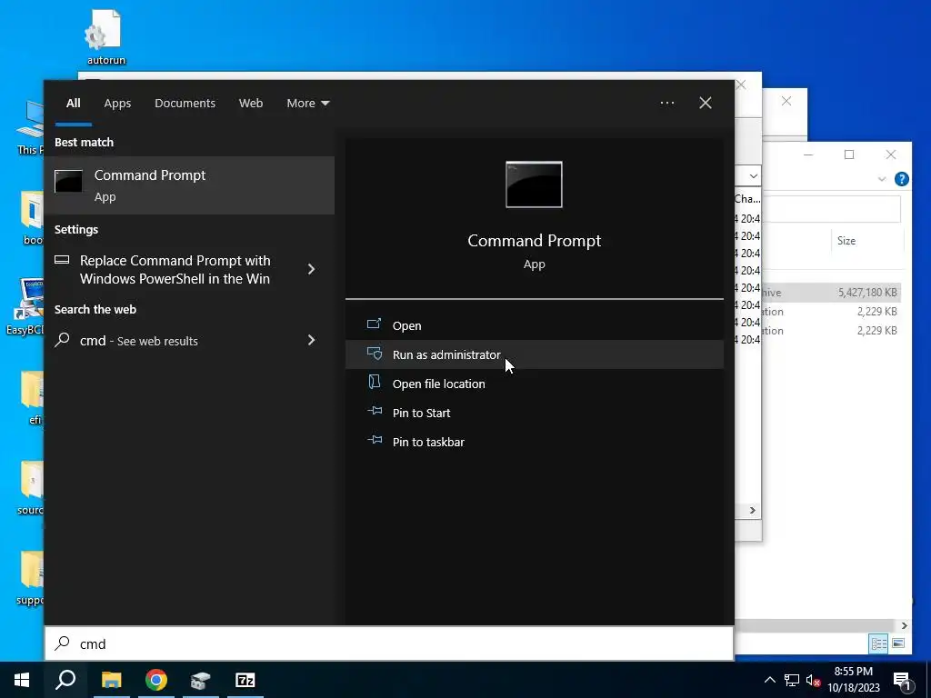The width and height of the screenshot is (931, 698).
Task: Expand the Replace Command Prompt setting arrow
Action: click(311, 269)
